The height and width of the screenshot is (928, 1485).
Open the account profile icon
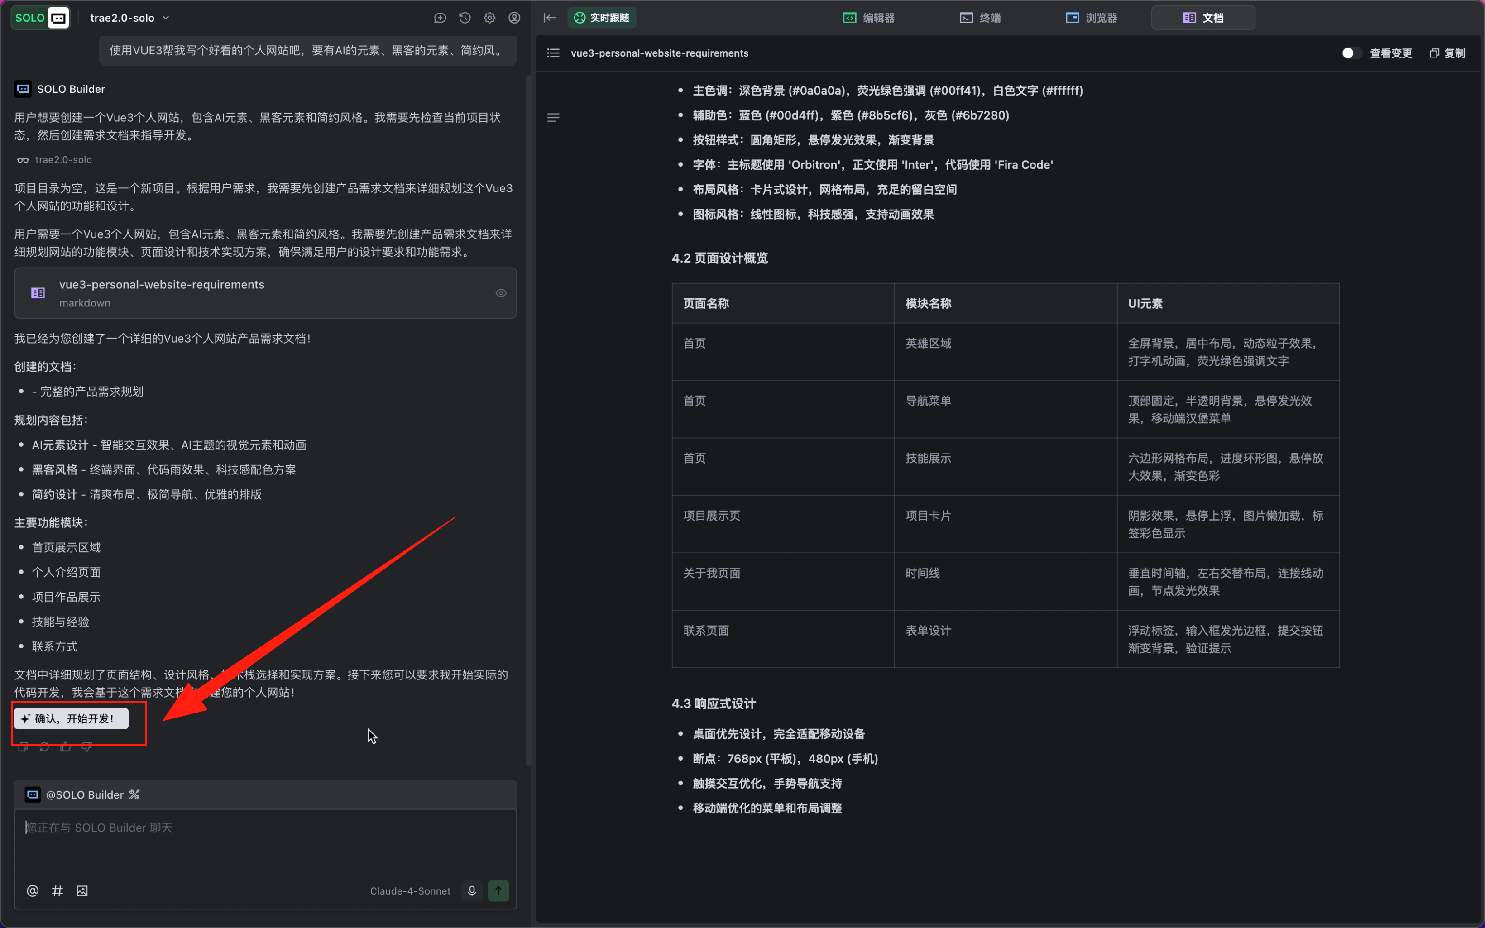pyautogui.click(x=514, y=18)
